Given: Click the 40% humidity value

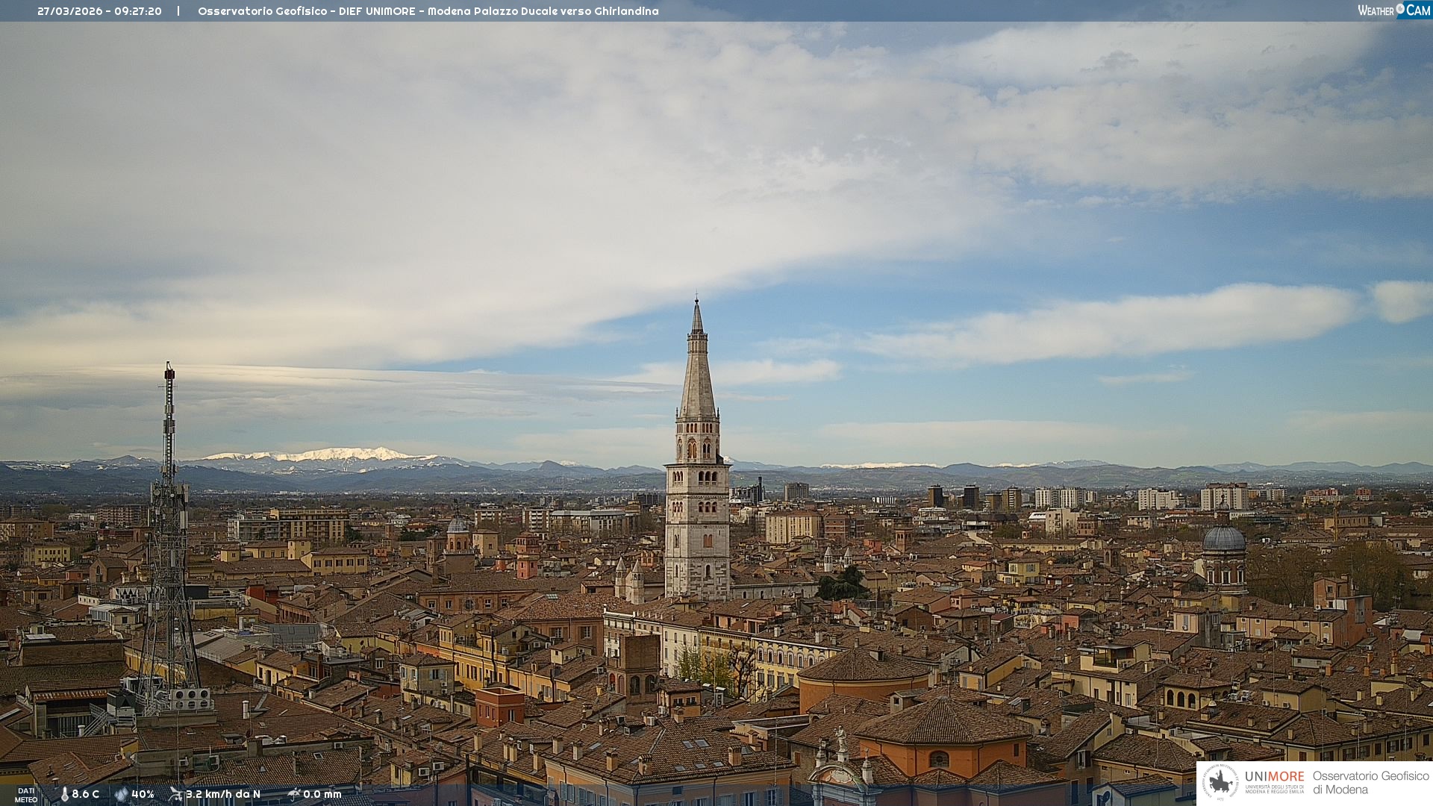Looking at the screenshot, I should (143, 795).
